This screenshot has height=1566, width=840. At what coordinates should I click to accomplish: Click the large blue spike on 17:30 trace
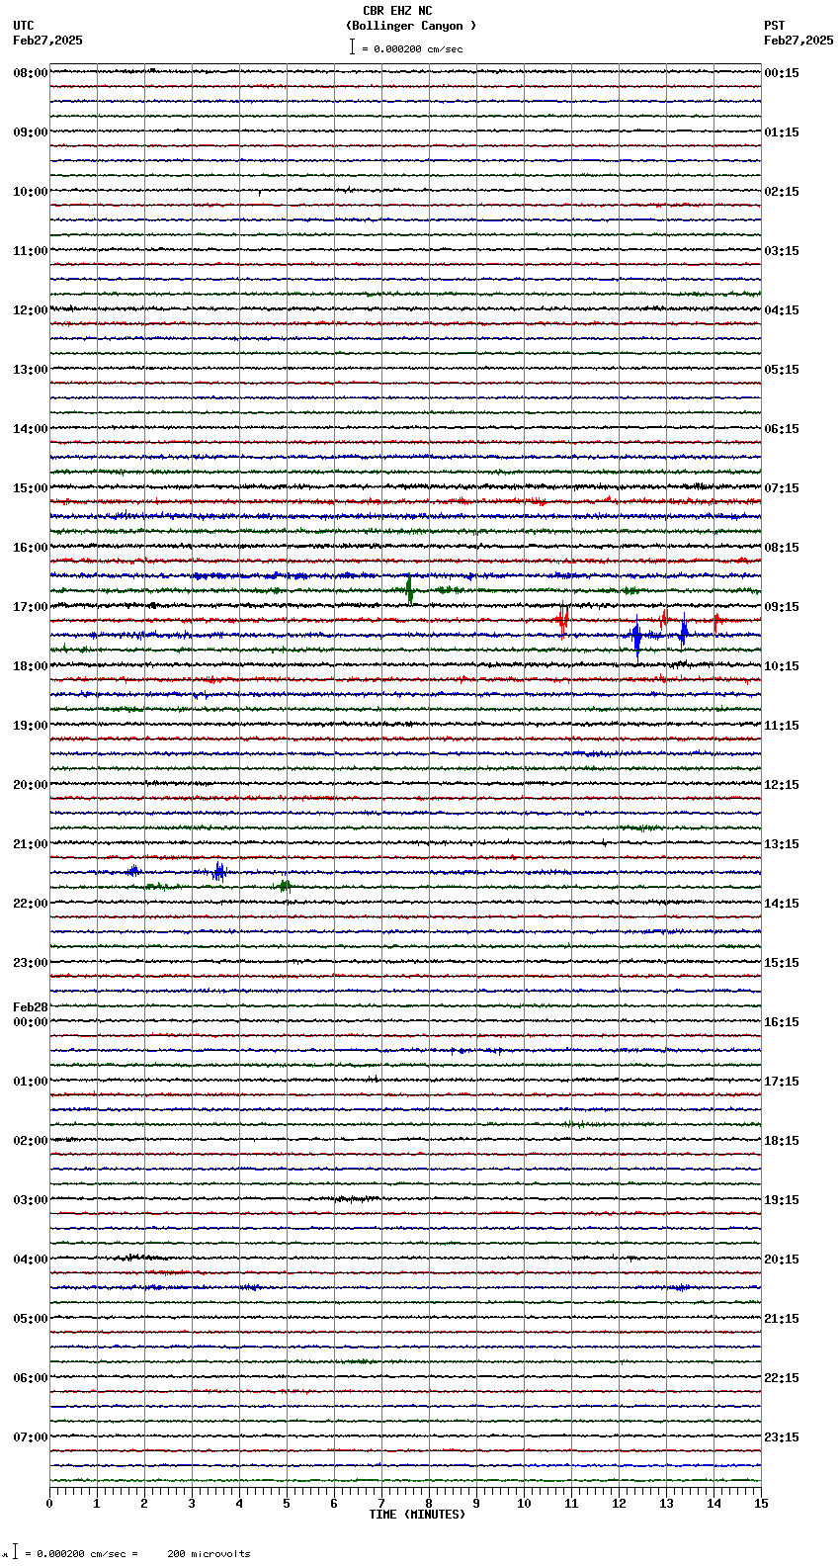tap(636, 638)
